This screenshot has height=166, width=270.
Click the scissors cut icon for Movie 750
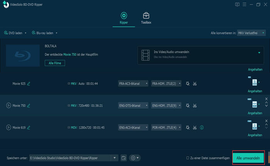coord(195,105)
